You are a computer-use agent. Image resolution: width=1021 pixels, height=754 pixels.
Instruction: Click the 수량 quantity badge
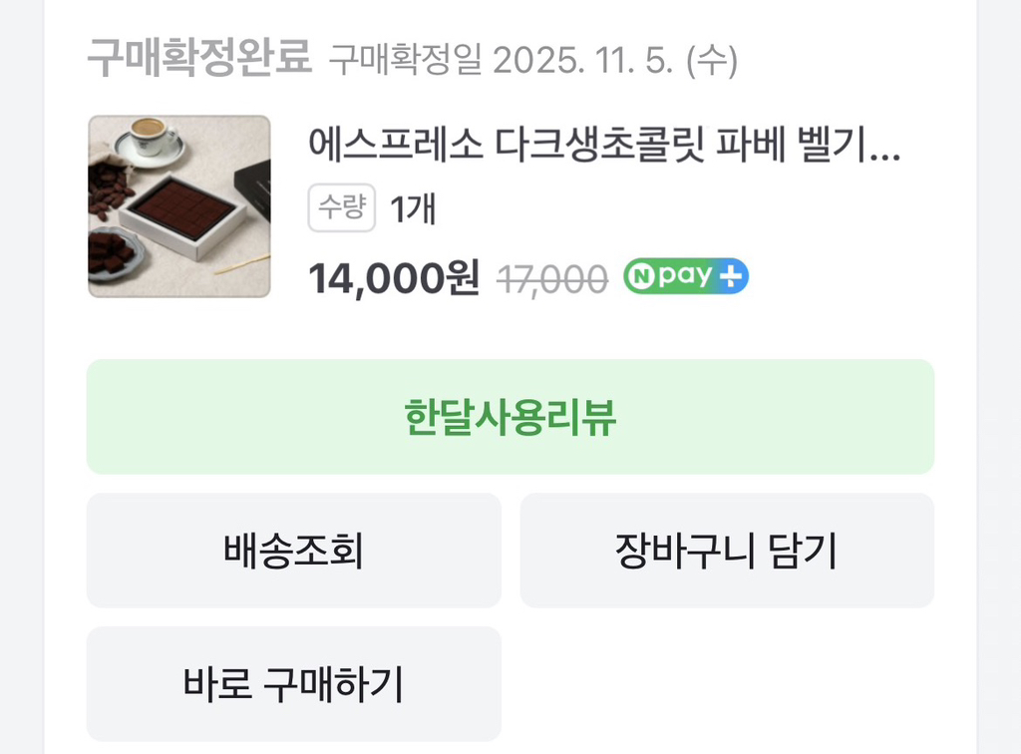341,209
